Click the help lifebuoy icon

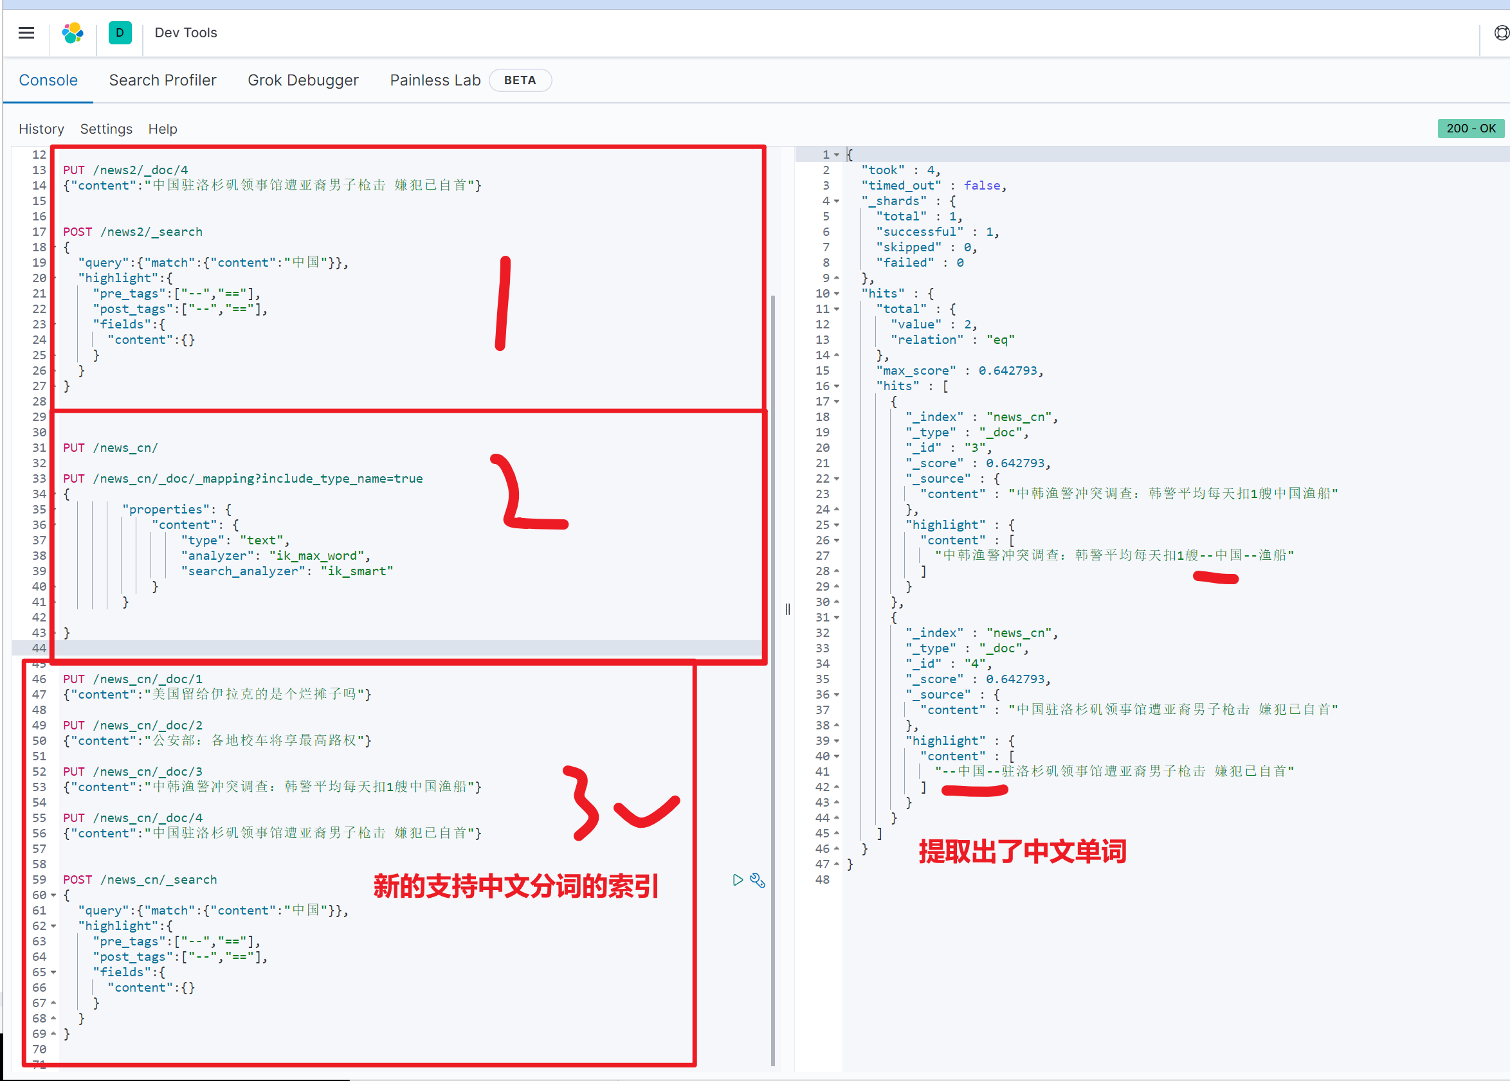click(x=1501, y=33)
